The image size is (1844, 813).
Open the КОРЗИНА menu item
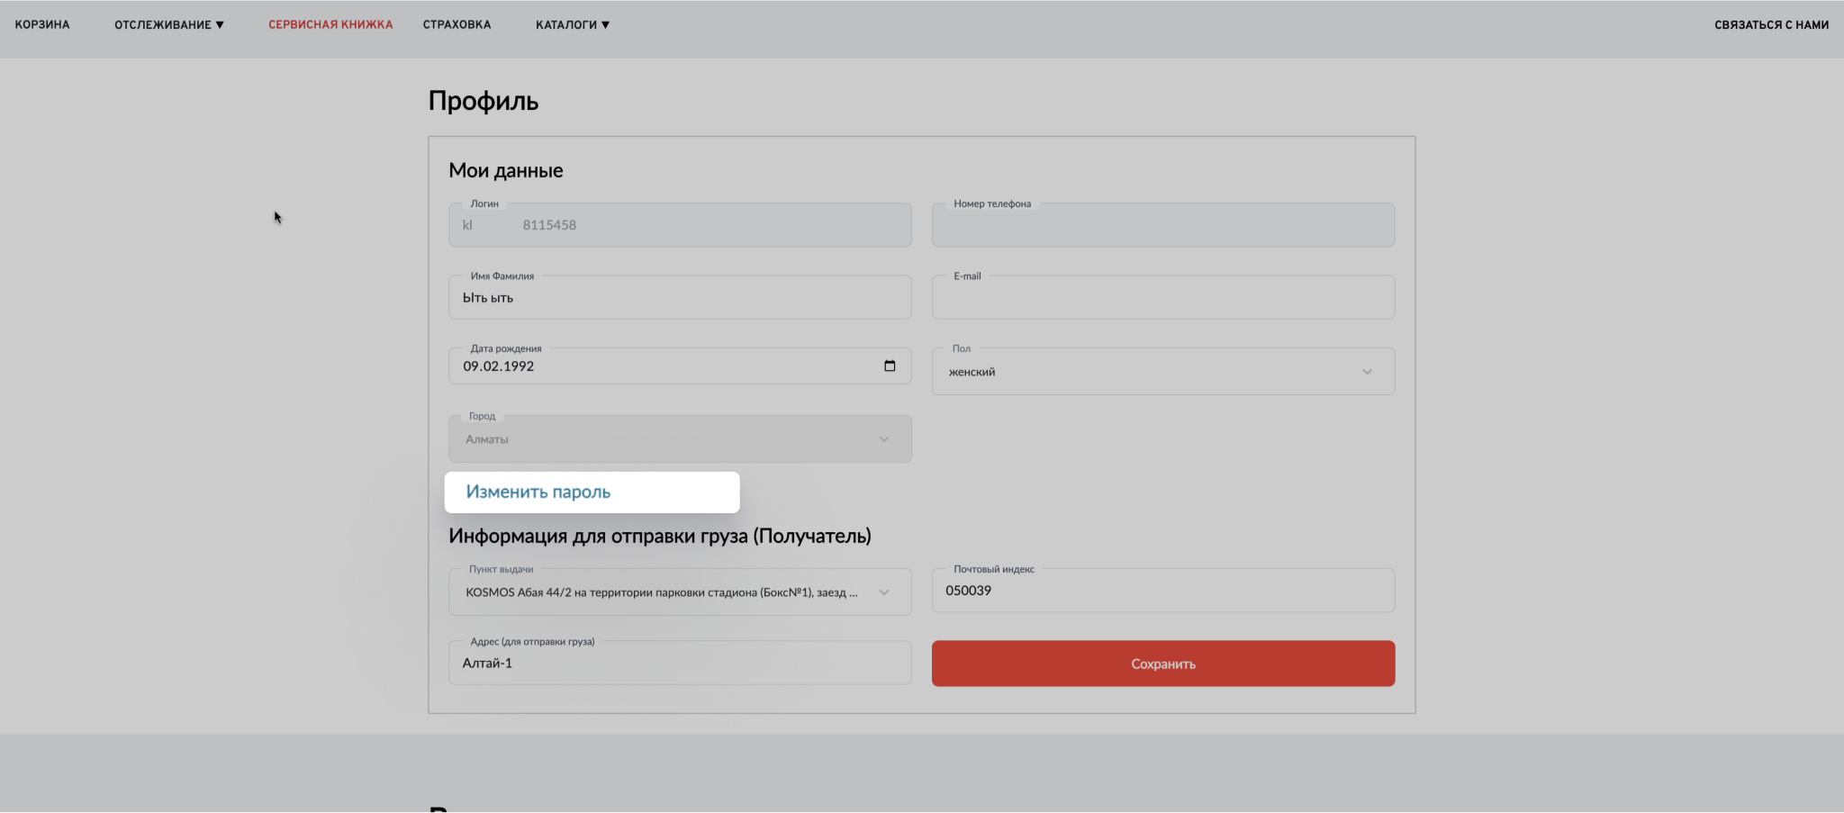coord(41,24)
